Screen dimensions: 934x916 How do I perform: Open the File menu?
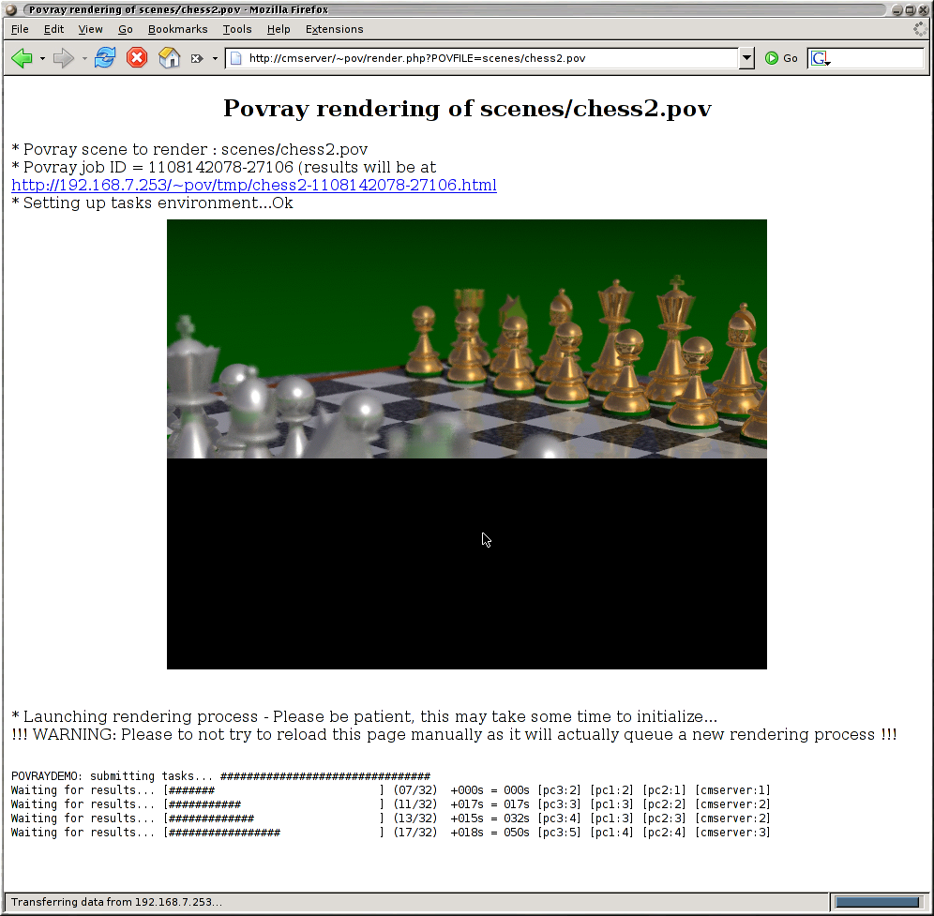20,29
